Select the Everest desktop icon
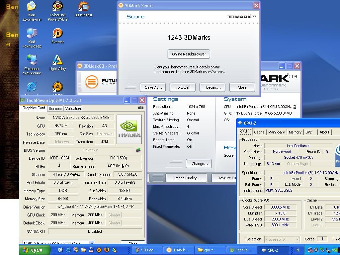This screenshot has width=340, height=255. click(x=58, y=36)
